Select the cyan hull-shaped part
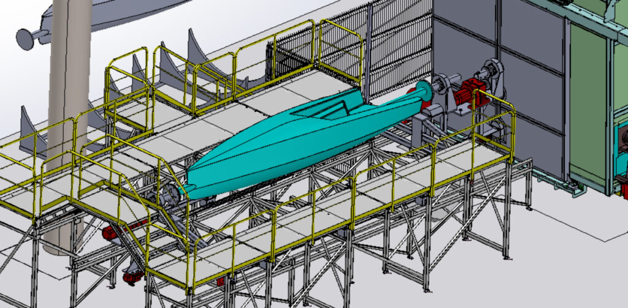The height and width of the screenshot is (308, 628). coord(288,144)
